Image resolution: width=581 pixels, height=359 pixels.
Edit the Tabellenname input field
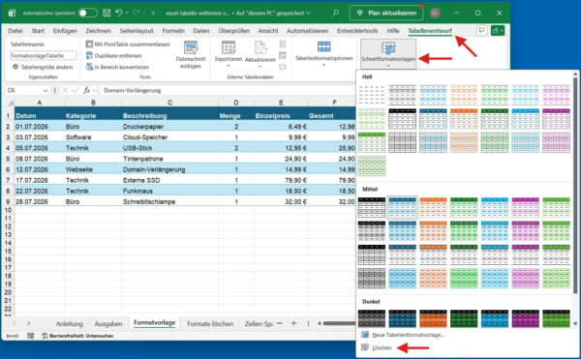click(44, 55)
